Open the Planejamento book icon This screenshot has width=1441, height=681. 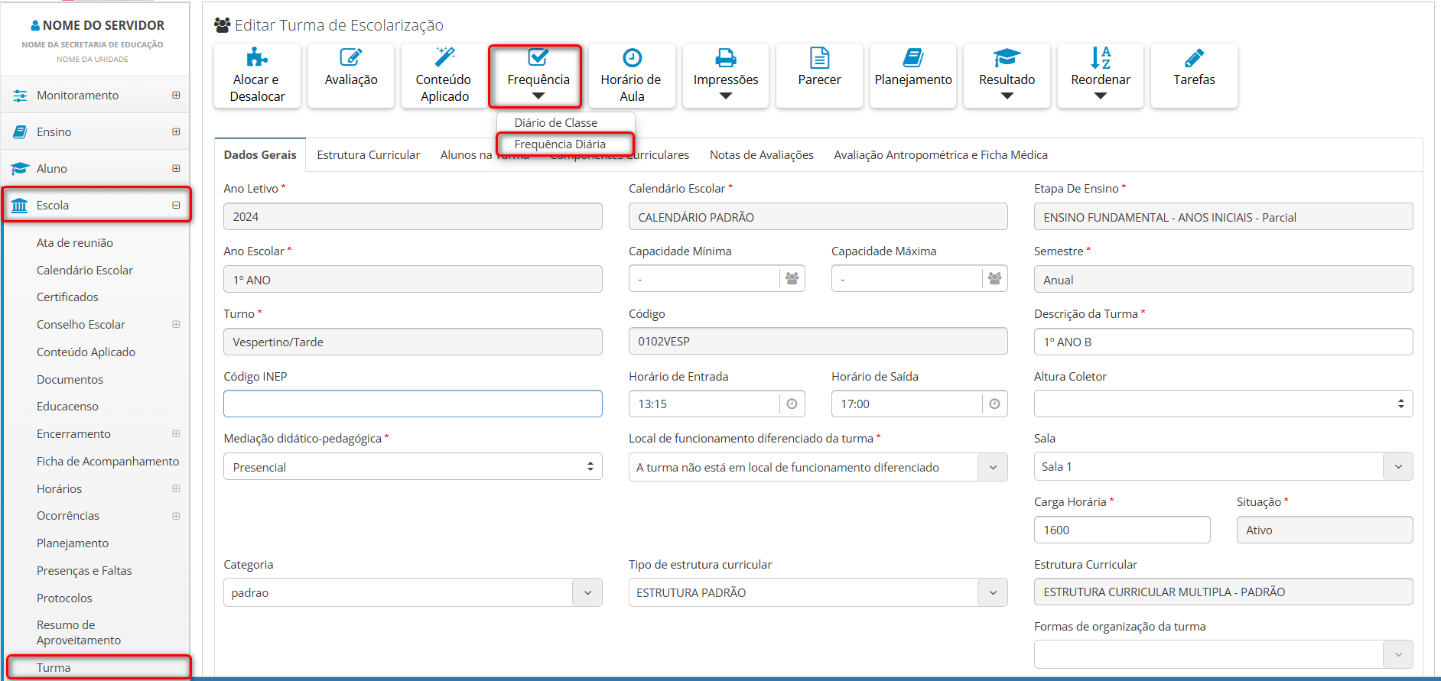click(x=912, y=57)
